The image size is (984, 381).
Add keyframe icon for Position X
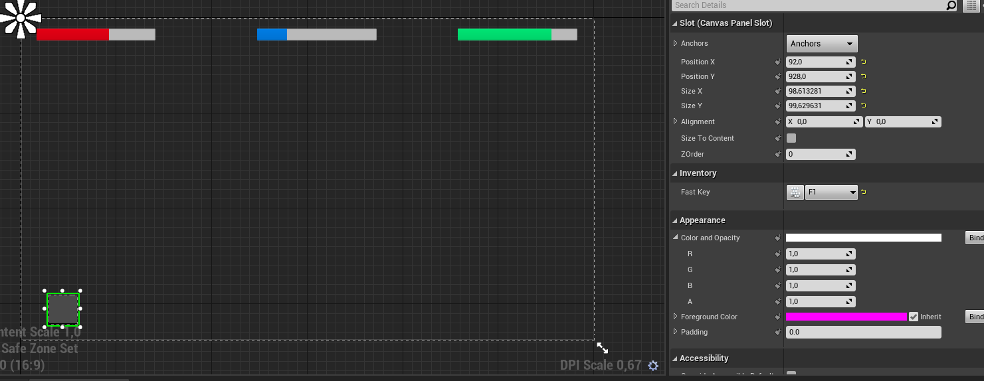778,62
